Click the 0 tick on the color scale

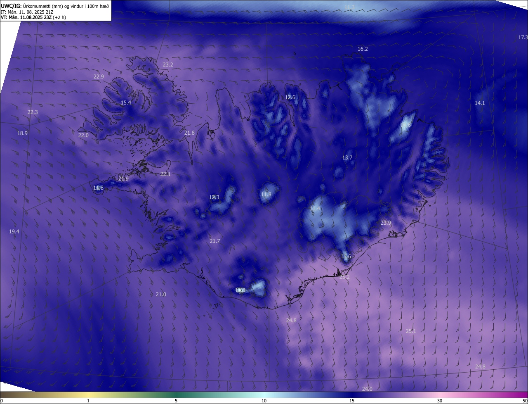(1, 401)
